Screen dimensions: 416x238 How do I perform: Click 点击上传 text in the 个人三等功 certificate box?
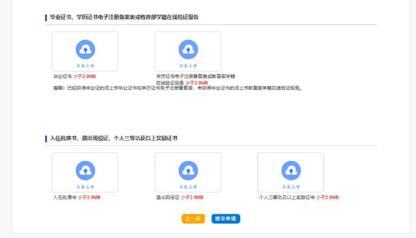pyautogui.click(x=291, y=186)
